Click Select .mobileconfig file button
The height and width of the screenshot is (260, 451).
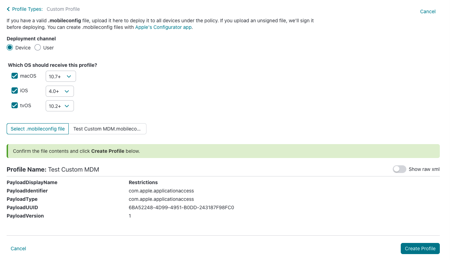click(38, 129)
